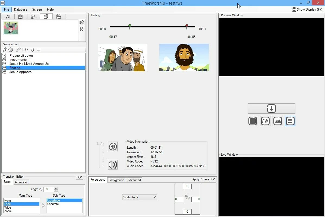The height and width of the screenshot is (217, 325).
Task: Click the black Live Window display
Action: [x=272, y=186]
